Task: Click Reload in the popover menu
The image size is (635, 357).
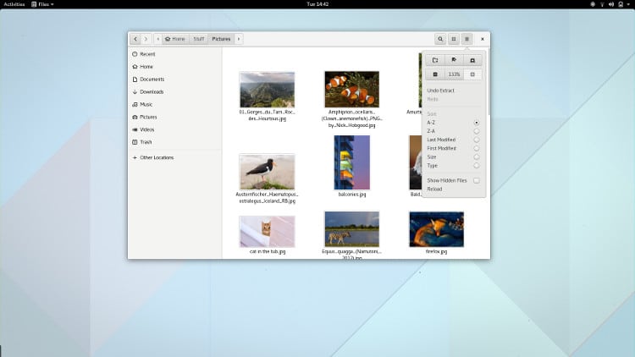Action: point(434,189)
